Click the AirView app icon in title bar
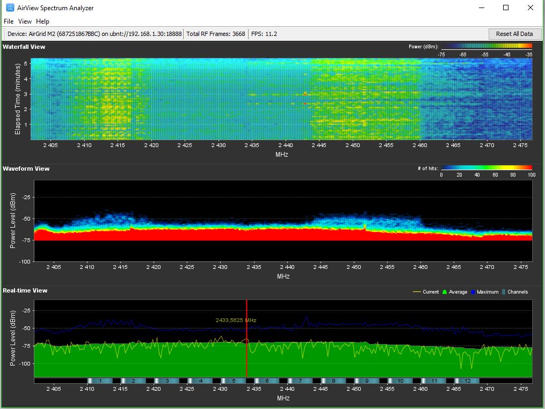Screen dimensions: 545x409 click(10, 8)
